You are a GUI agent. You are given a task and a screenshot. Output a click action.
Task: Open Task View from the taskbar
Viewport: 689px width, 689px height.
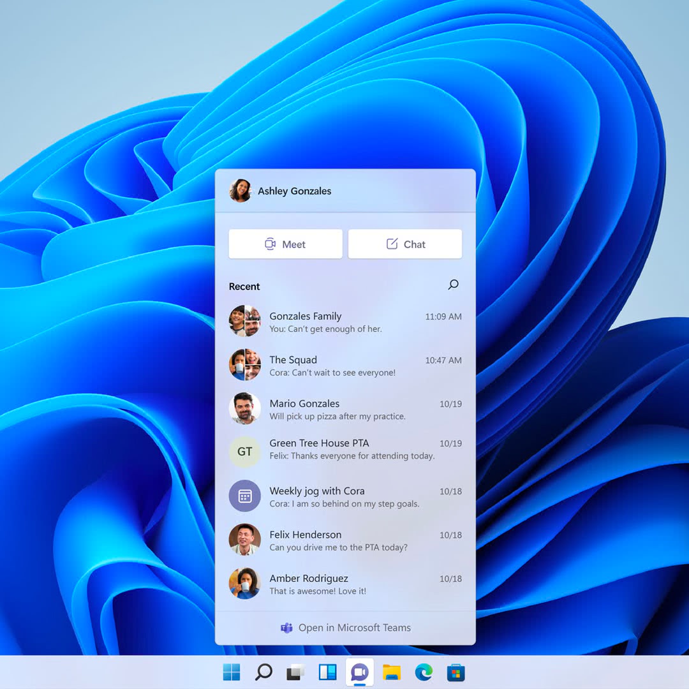click(295, 672)
